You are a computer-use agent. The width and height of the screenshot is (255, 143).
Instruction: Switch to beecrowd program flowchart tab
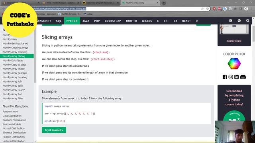click(x=101, y=3)
